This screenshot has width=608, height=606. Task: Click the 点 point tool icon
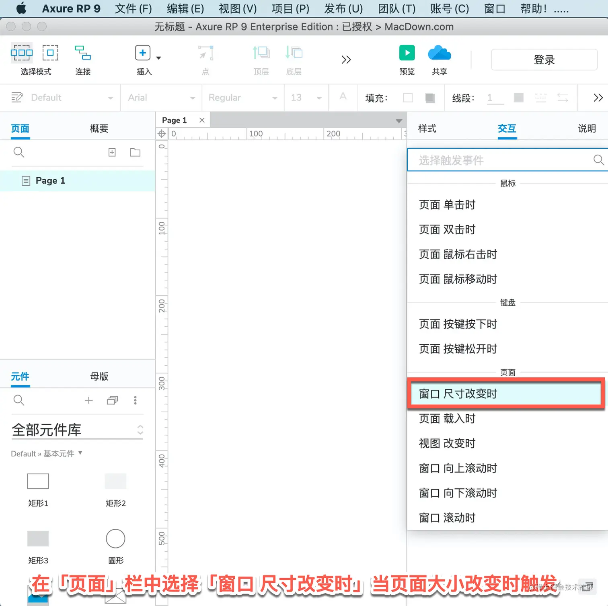click(x=205, y=53)
